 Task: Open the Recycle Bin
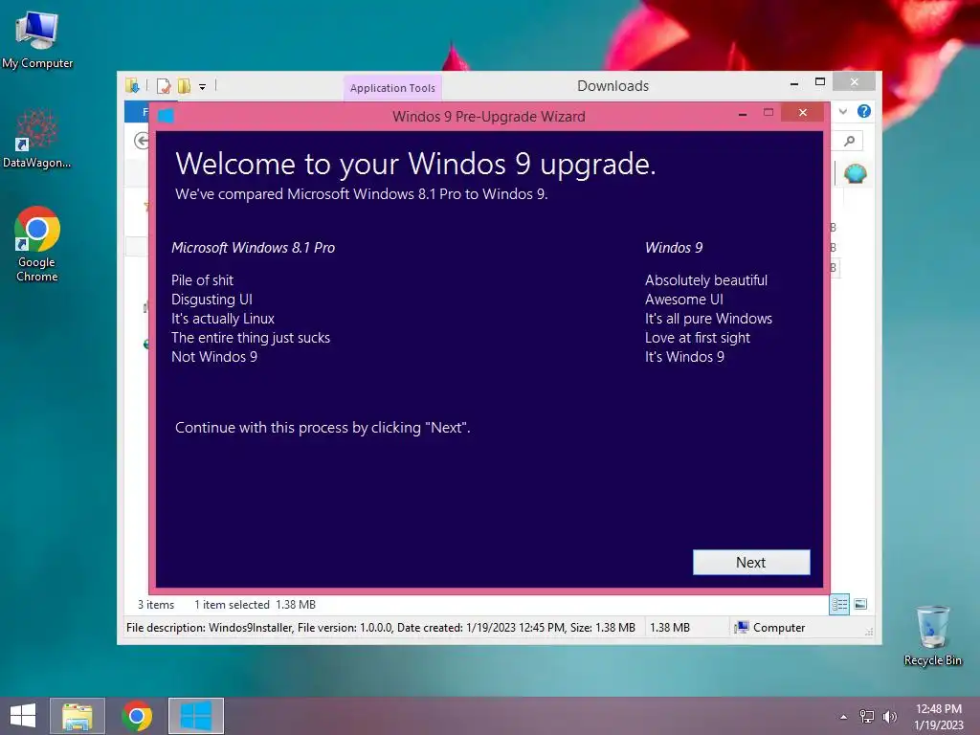click(x=932, y=635)
